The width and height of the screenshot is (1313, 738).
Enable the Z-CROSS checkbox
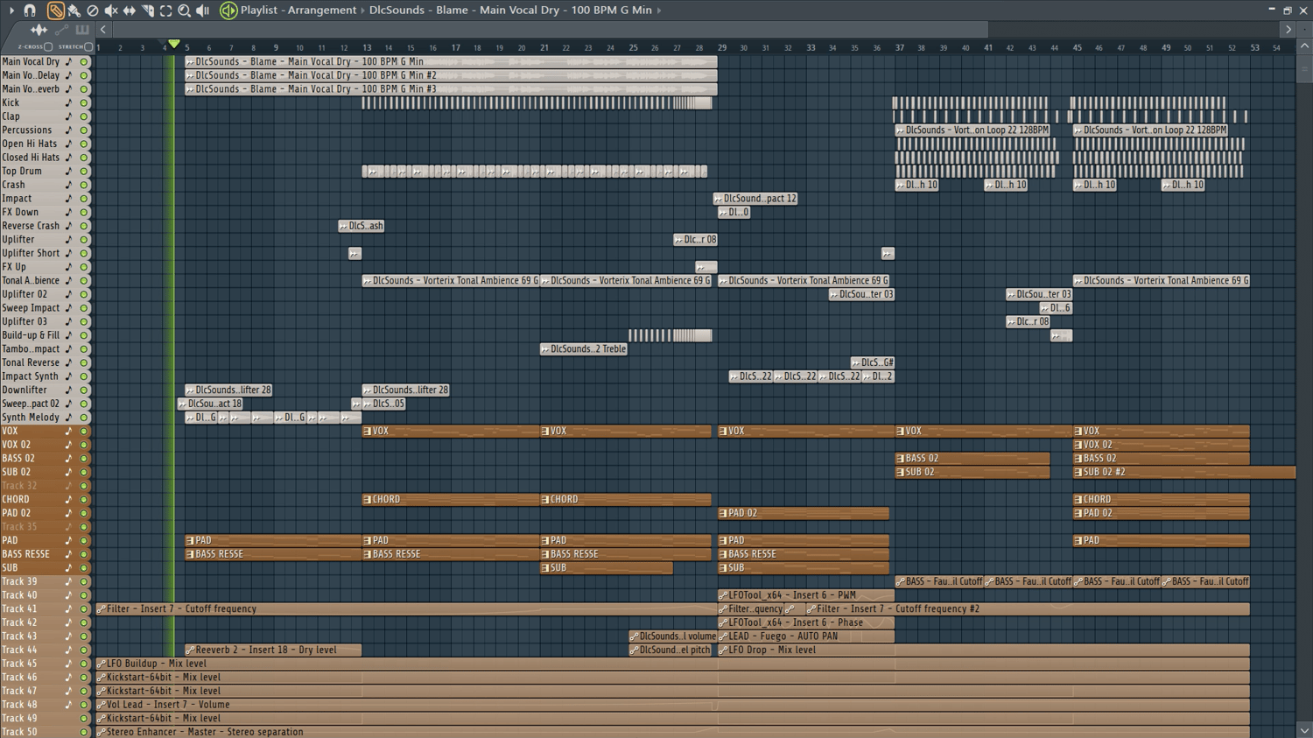tap(48, 47)
